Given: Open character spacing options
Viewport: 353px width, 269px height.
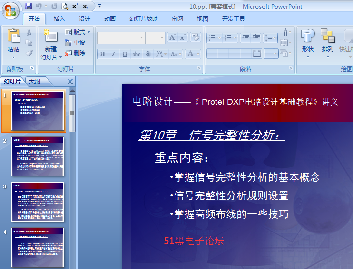Looking at the screenshot, I should pos(161,54).
